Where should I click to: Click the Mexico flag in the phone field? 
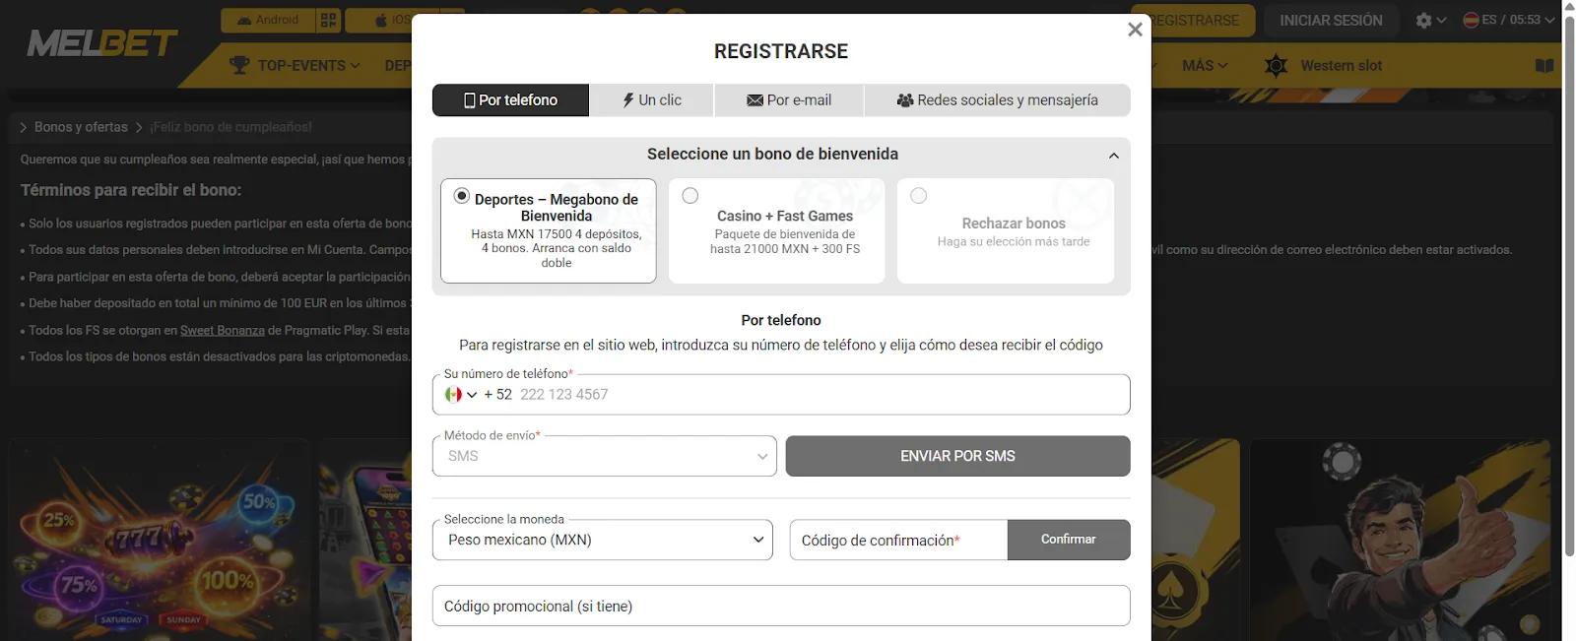[453, 394]
